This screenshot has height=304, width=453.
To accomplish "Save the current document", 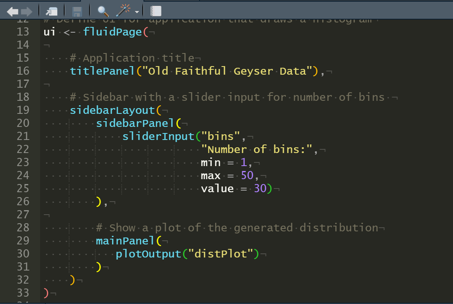I will point(77,11).
